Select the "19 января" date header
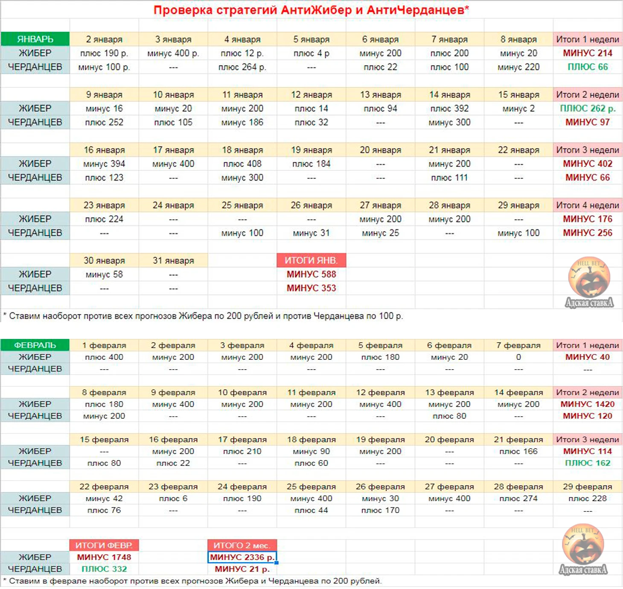 [311, 150]
